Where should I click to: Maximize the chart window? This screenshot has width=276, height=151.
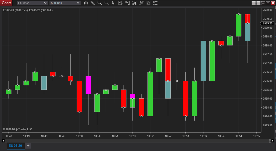click(x=268, y=3)
